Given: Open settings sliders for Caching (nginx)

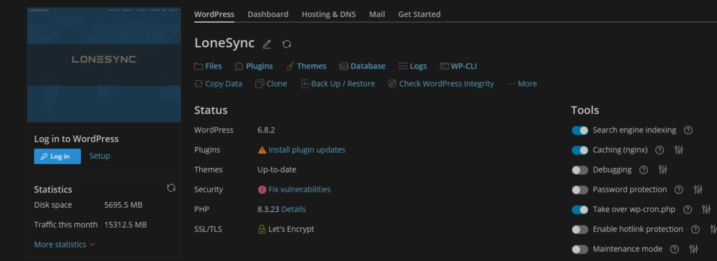Looking at the screenshot, I should (x=678, y=150).
